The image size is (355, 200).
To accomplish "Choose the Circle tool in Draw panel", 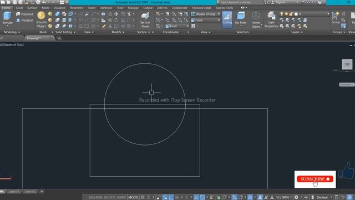I will pos(93,20).
